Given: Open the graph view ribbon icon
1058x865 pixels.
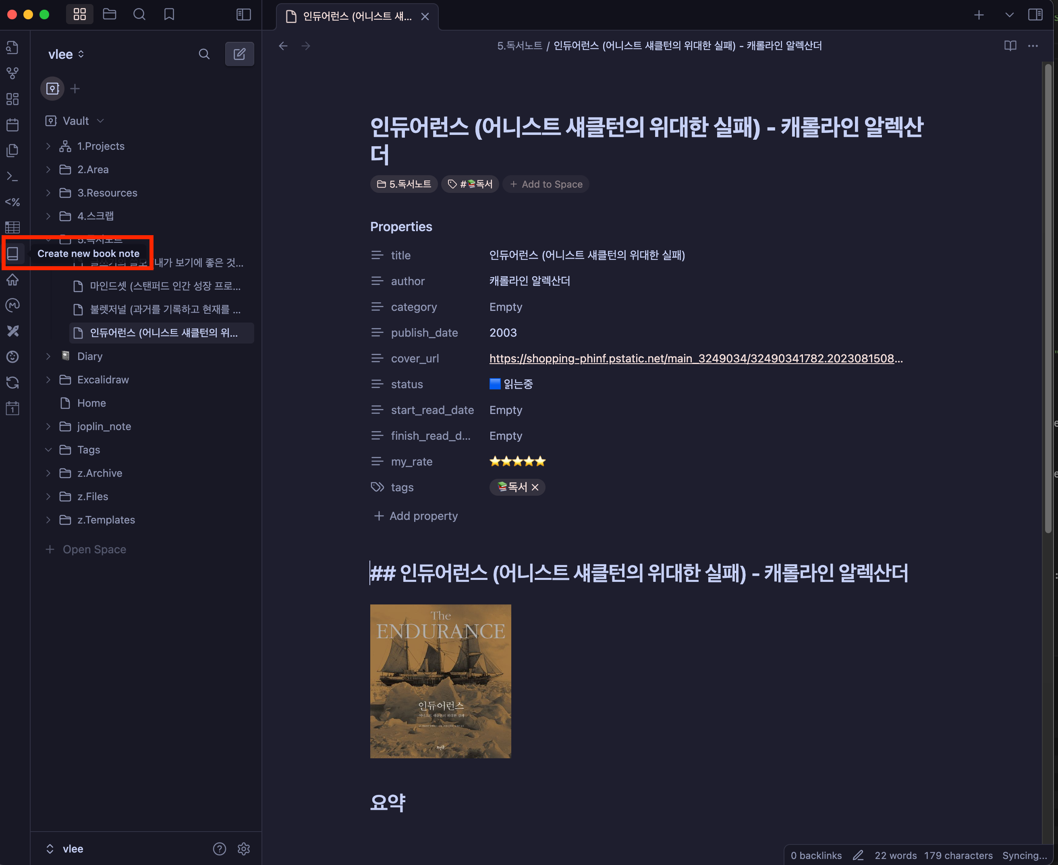Looking at the screenshot, I should tap(12, 73).
